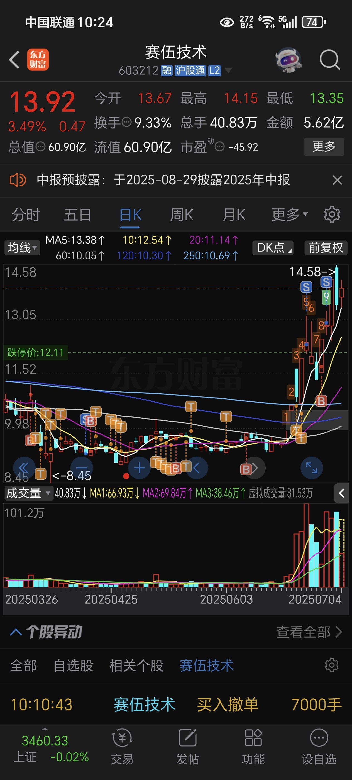The height and width of the screenshot is (780, 352).
Task: Open the 东方财富 home logo
Action: coord(38,59)
